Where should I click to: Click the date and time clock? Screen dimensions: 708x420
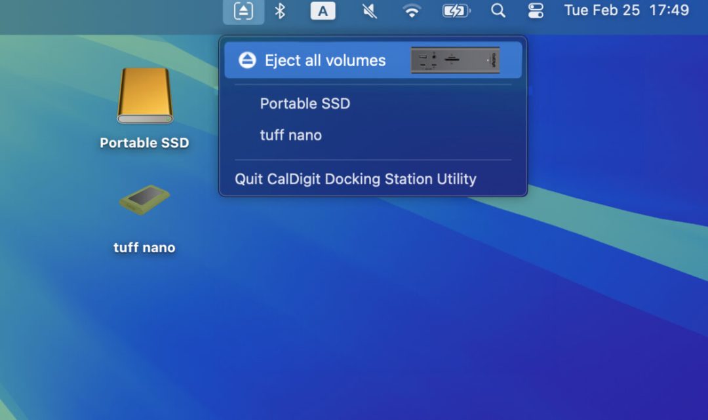(627, 10)
